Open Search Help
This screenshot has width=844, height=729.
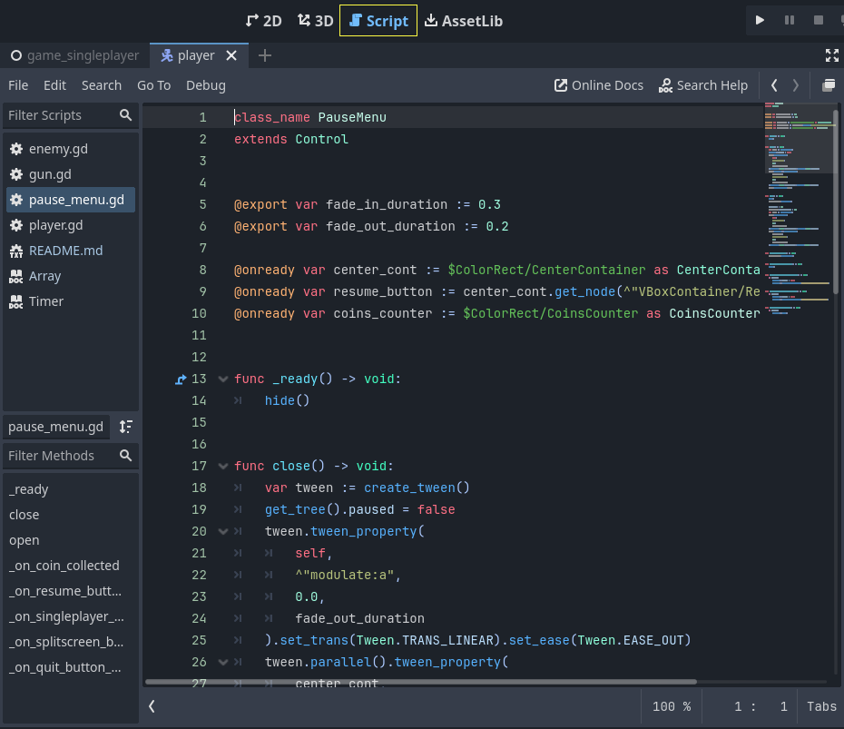coord(703,84)
